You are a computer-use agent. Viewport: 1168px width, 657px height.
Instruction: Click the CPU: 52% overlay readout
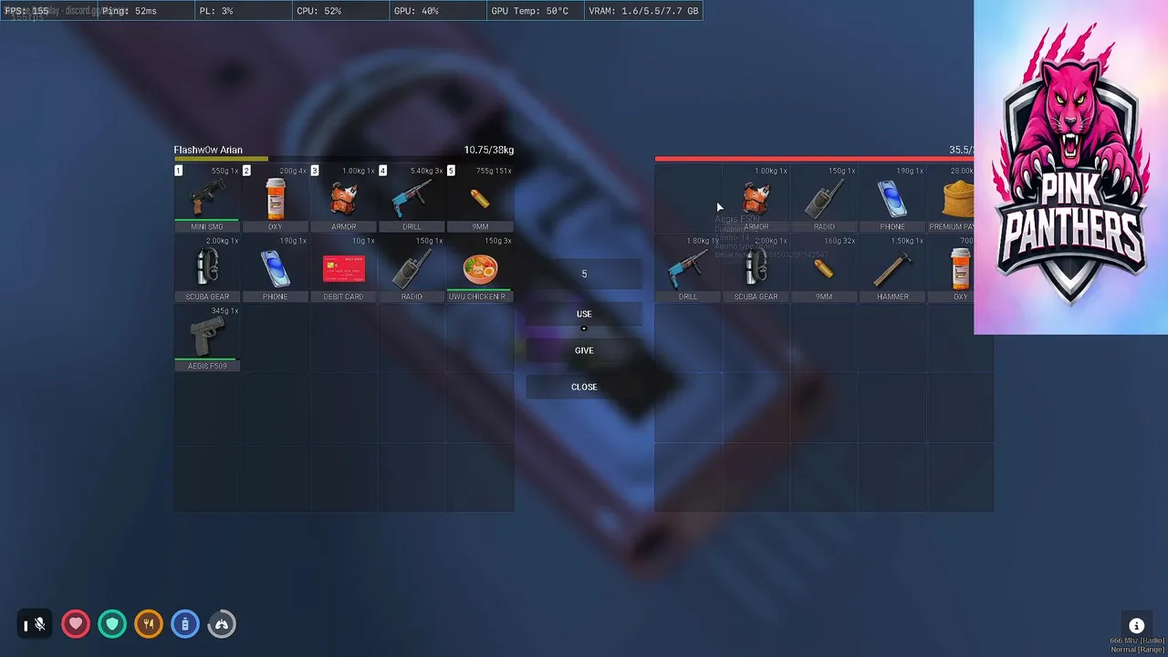[x=319, y=11]
